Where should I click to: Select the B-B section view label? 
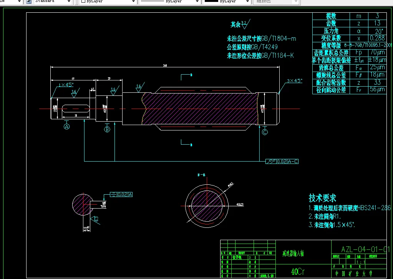[x=201, y=175]
